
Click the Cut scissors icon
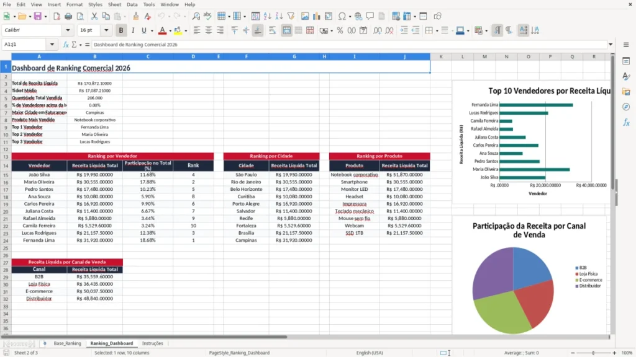(94, 16)
